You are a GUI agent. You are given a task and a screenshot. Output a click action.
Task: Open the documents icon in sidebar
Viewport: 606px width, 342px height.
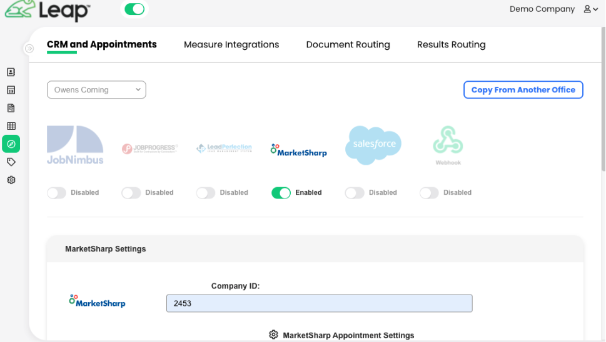pos(11,108)
